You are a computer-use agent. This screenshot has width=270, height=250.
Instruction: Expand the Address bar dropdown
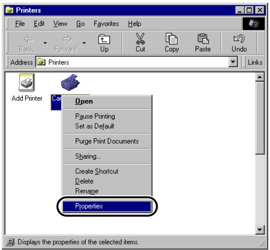(x=233, y=62)
